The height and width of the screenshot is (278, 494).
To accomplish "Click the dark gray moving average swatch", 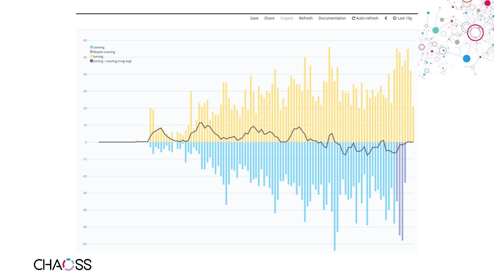I will (91, 61).
